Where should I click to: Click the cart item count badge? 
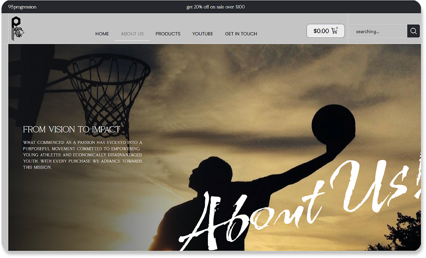click(x=337, y=28)
